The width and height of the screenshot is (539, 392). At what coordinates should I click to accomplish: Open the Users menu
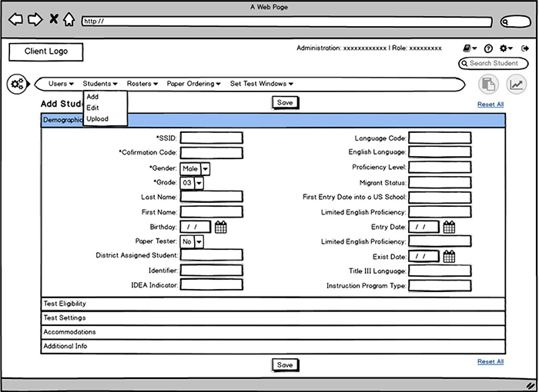(x=61, y=84)
